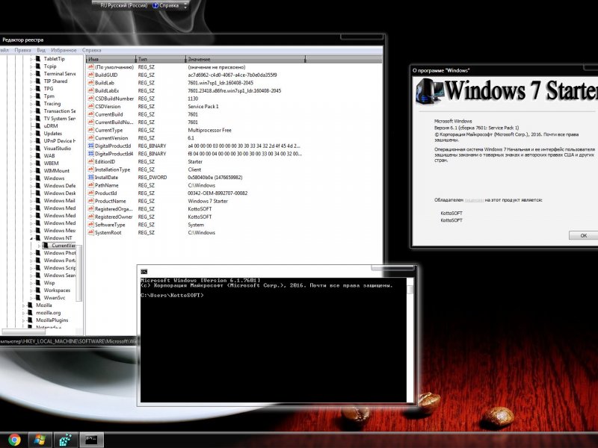Select the icon of the CSDVersion value
This screenshot has height=448, width=598.
click(90, 106)
